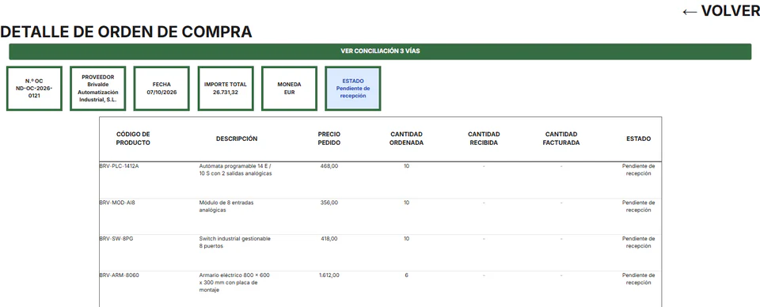Select product code BRV-MOD-AI8
This screenshot has width=760, height=307.
pyautogui.click(x=117, y=203)
